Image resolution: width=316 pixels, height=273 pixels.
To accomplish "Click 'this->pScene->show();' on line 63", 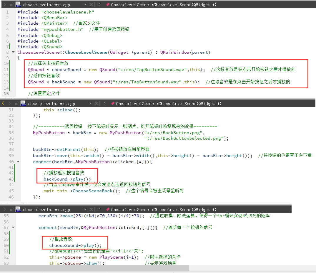I will pos(76,263).
